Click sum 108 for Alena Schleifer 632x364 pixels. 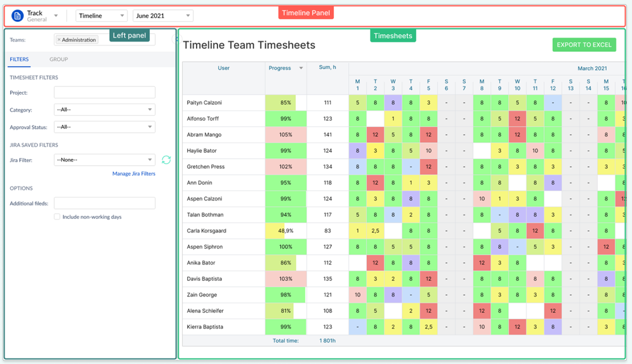click(x=327, y=311)
